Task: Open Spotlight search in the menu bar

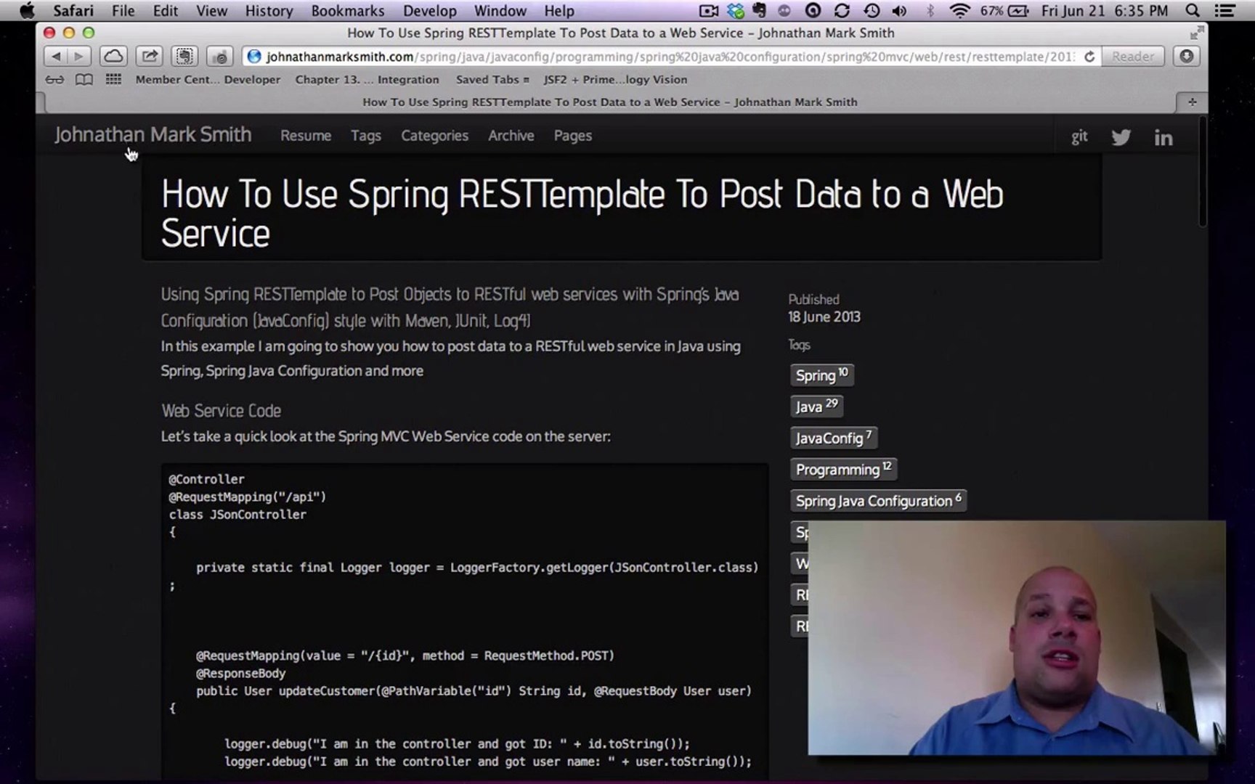Action: pyautogui.click(x=1192, y=11)
